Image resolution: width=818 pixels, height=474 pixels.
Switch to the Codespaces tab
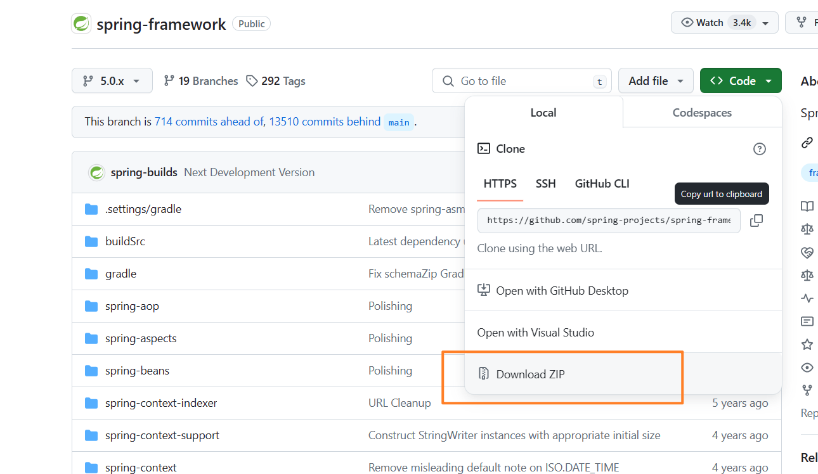click(x=701, y=113)
